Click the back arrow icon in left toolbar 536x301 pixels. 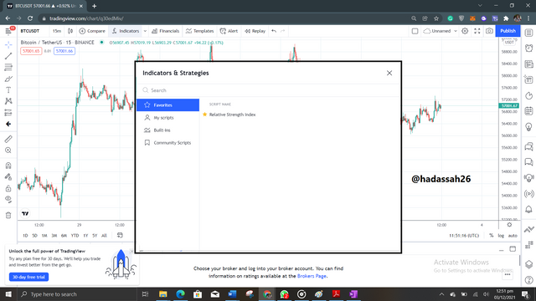(8, 124)
